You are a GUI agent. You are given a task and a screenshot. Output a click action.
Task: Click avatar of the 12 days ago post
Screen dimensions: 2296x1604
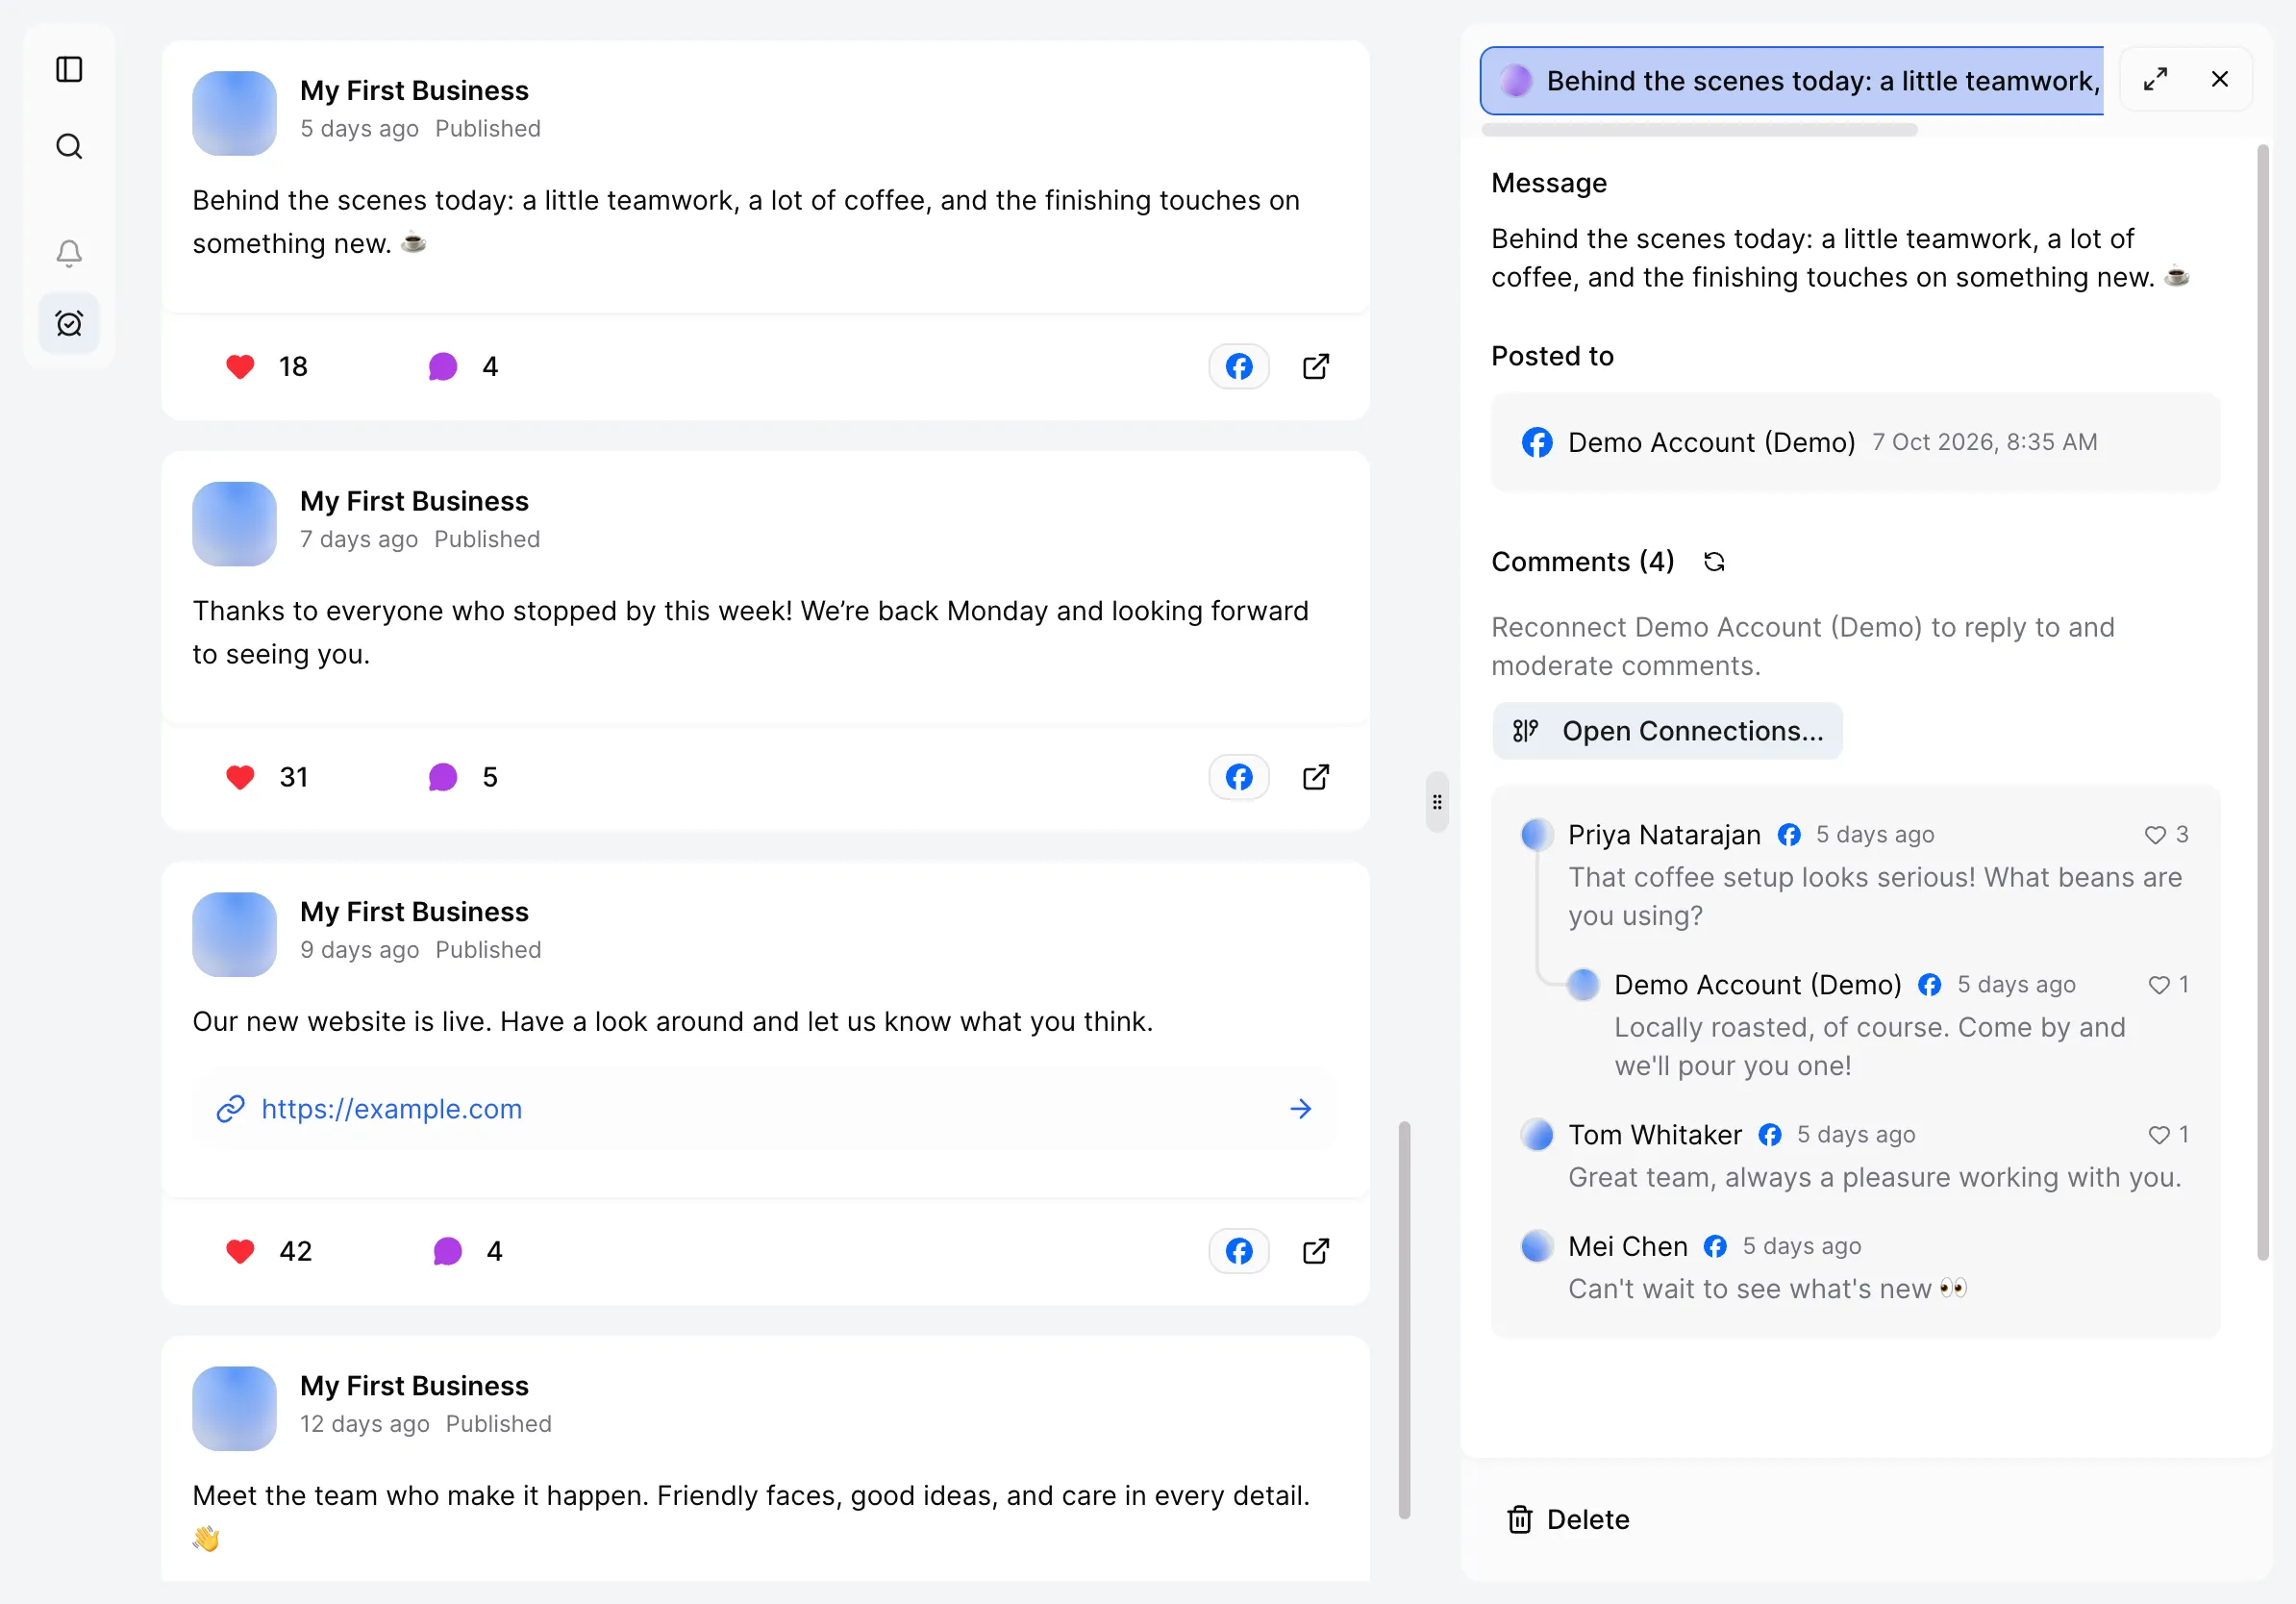click(x=234, y=1408)
